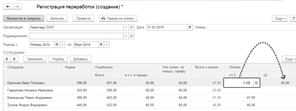The image size is (296, 111).
Task: Click the back navigation arrow
Action: pos(8,7)
